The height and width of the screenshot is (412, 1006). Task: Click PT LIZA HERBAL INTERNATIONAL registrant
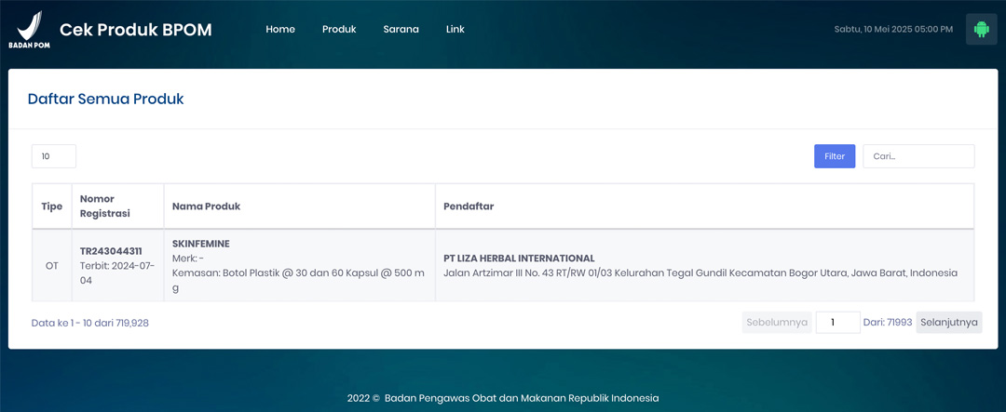tap(519, 259)
